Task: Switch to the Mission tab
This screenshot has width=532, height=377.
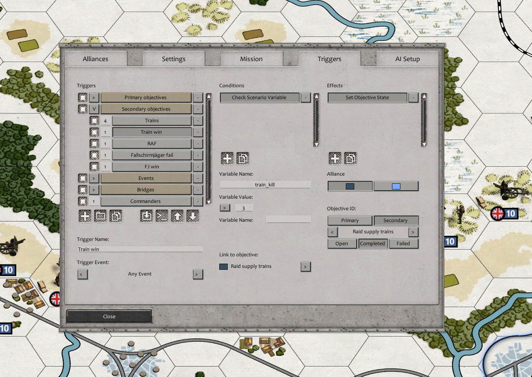Action: point(251,59)
